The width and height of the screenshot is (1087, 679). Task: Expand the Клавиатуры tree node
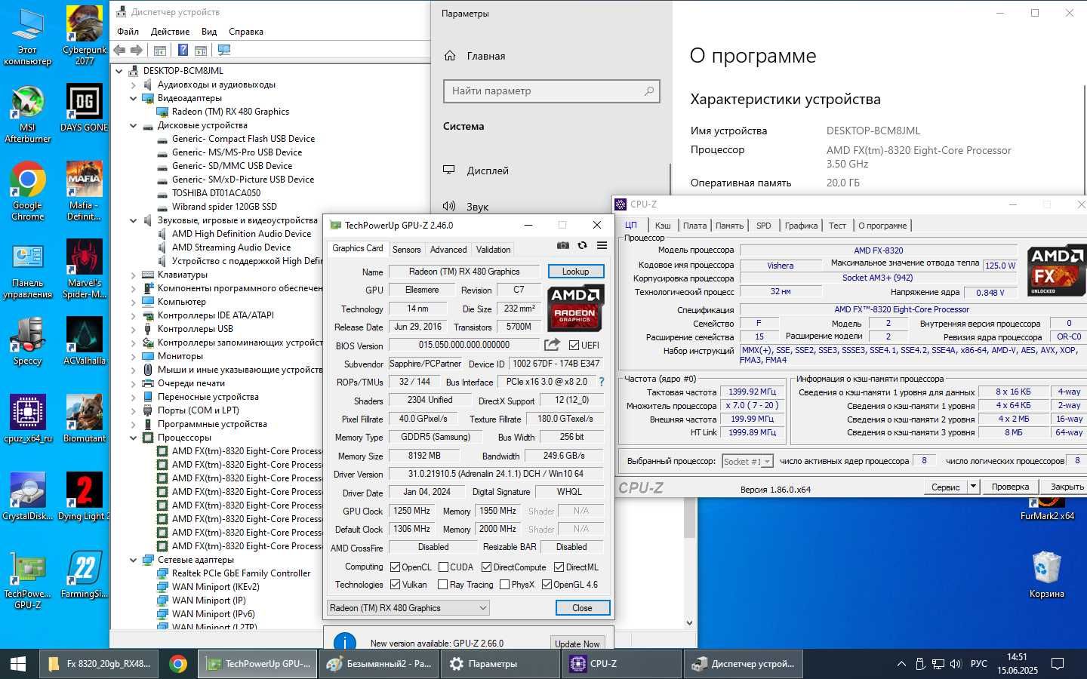click(134, 275)
